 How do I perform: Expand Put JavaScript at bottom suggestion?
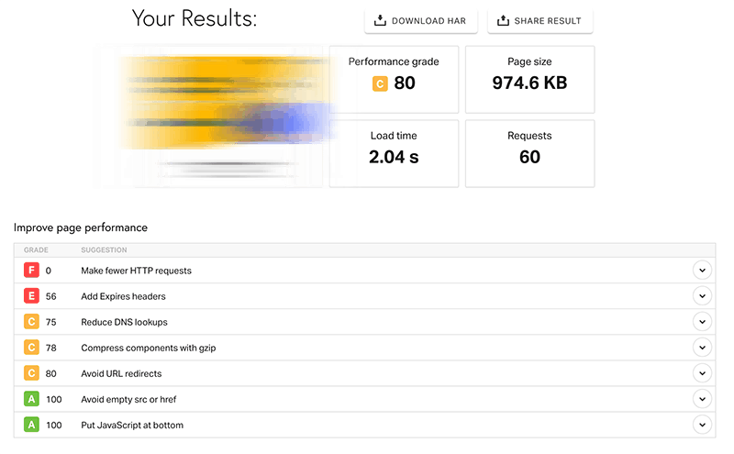coord(702,425)
